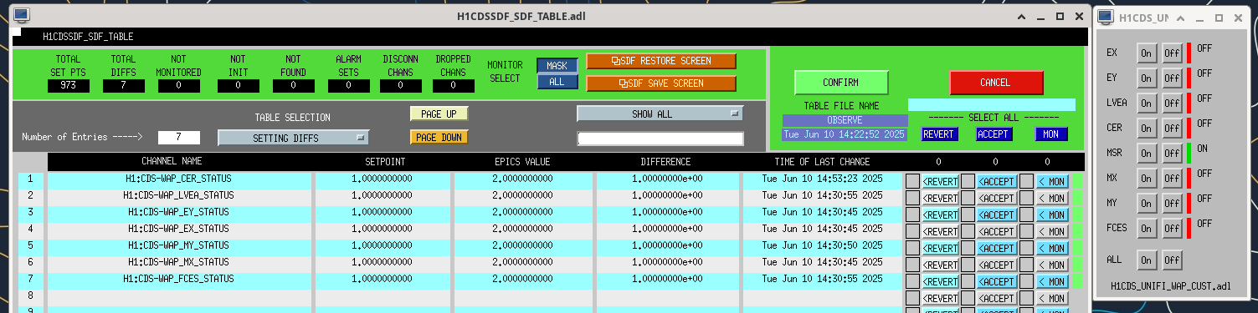Tick revert checkbox for LVEA_STATUS row
Image resolution: width=1258 pixels, height=313 pixels.
click(912, 197)
